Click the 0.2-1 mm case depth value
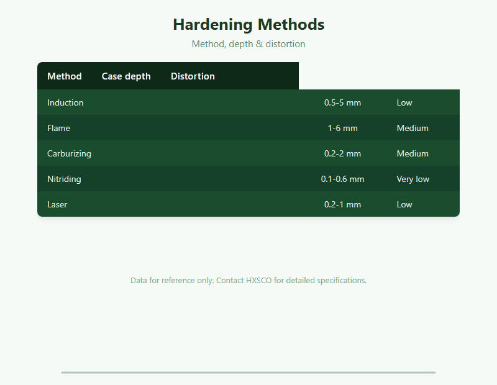The image size is (497, 385). point(343,204)
